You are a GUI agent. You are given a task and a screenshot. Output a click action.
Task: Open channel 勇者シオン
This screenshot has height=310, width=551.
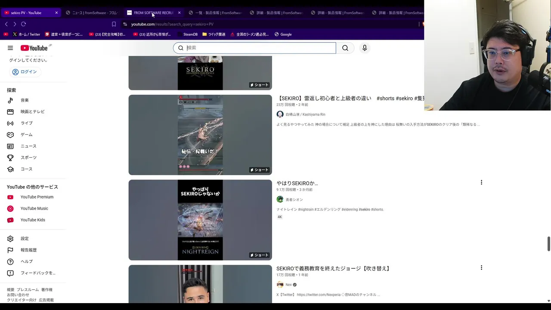(294, 200)
